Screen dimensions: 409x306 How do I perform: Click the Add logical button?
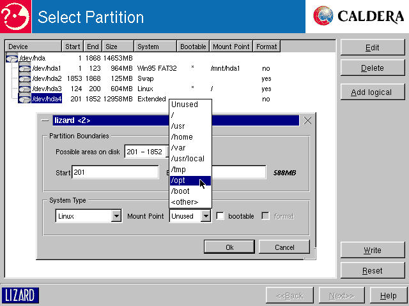pyautogui.click(x=371, y=92)
